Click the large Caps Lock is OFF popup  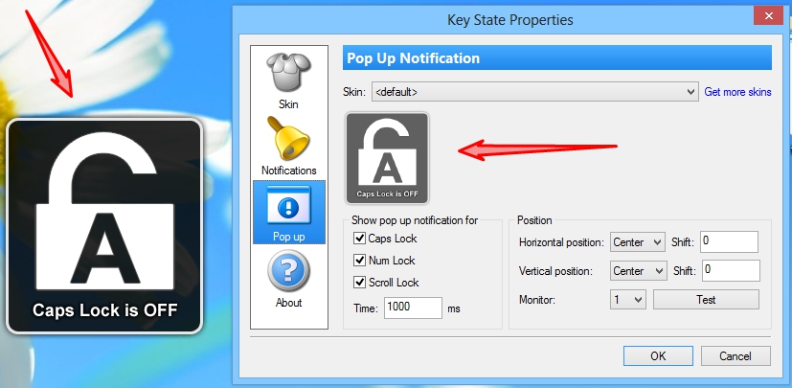tap(104, 226)
